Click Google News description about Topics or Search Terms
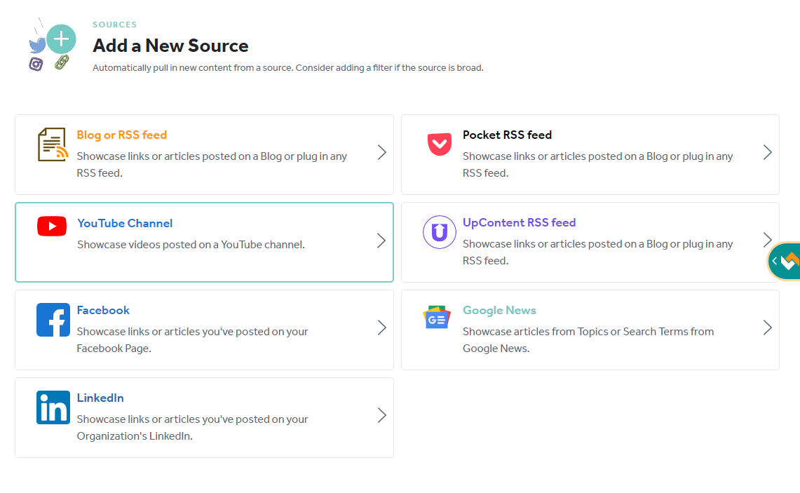This screenshot has height=493, width=800. [x=588, y=340]
